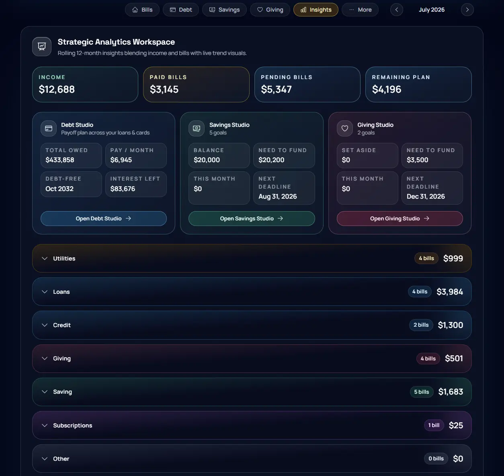504x476 pixels.
Task: Click the Savings Studio banknote icon
Action: pos(197,128)
